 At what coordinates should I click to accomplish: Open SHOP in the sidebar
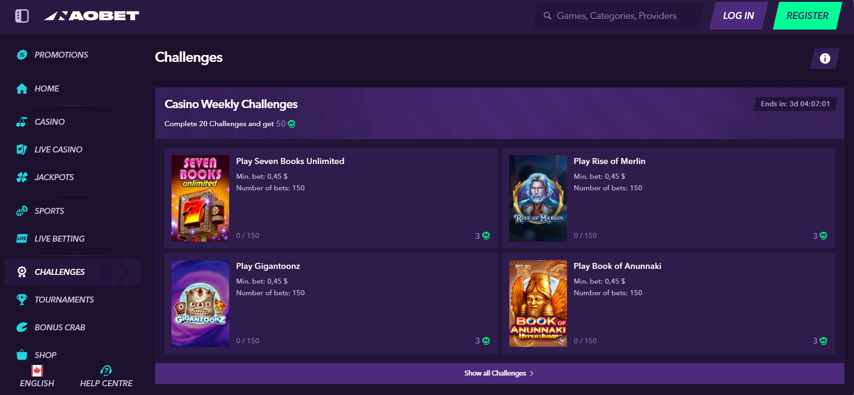click(x=45, y=355)
